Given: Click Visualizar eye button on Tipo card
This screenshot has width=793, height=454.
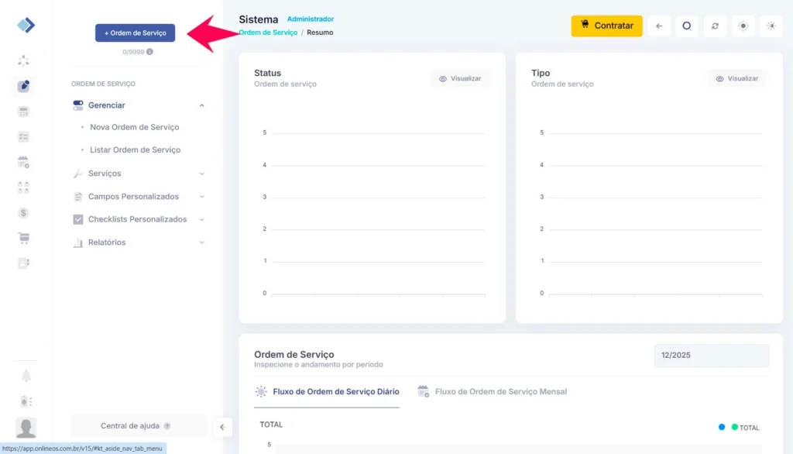Looking at the screenshot, I should click(x=736, y=78).
